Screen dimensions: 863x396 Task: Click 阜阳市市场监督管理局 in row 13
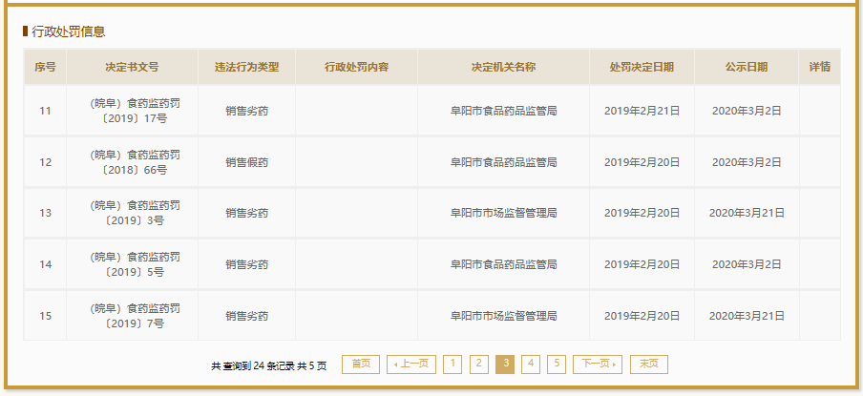(x=503, y=213)
